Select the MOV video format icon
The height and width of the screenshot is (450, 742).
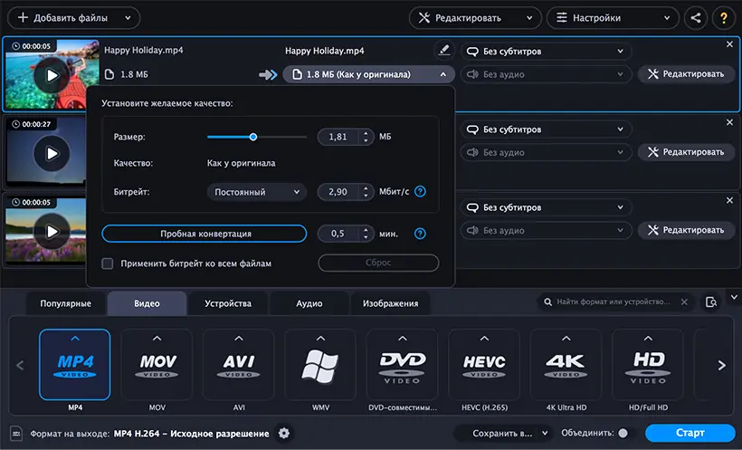click(157, 365)
